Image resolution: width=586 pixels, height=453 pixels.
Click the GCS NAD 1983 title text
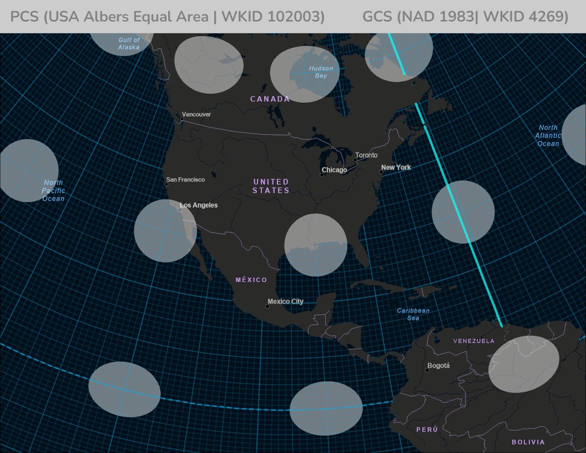(x=465, y=17)
